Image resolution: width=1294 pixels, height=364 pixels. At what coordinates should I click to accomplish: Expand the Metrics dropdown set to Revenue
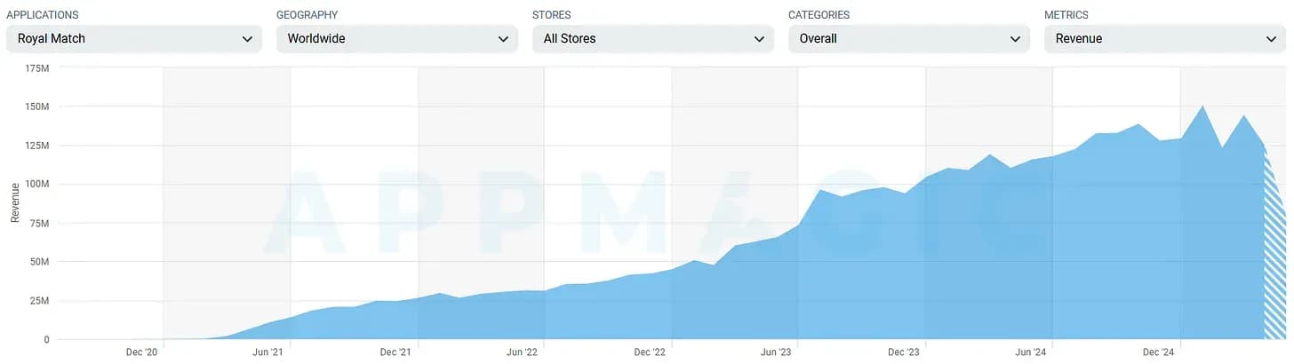(x=1164, y=39)
